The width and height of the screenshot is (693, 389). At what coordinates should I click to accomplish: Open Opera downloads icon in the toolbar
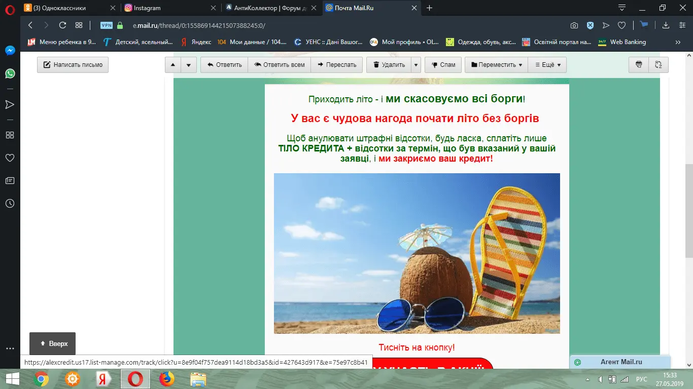tap(666, 25)
